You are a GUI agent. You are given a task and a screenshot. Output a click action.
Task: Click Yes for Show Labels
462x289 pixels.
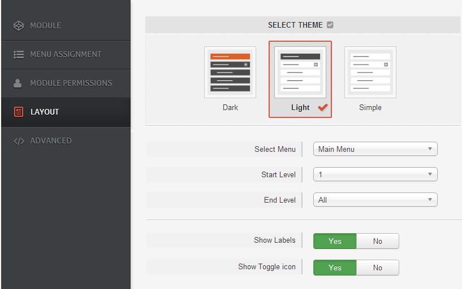click(335, 241)
